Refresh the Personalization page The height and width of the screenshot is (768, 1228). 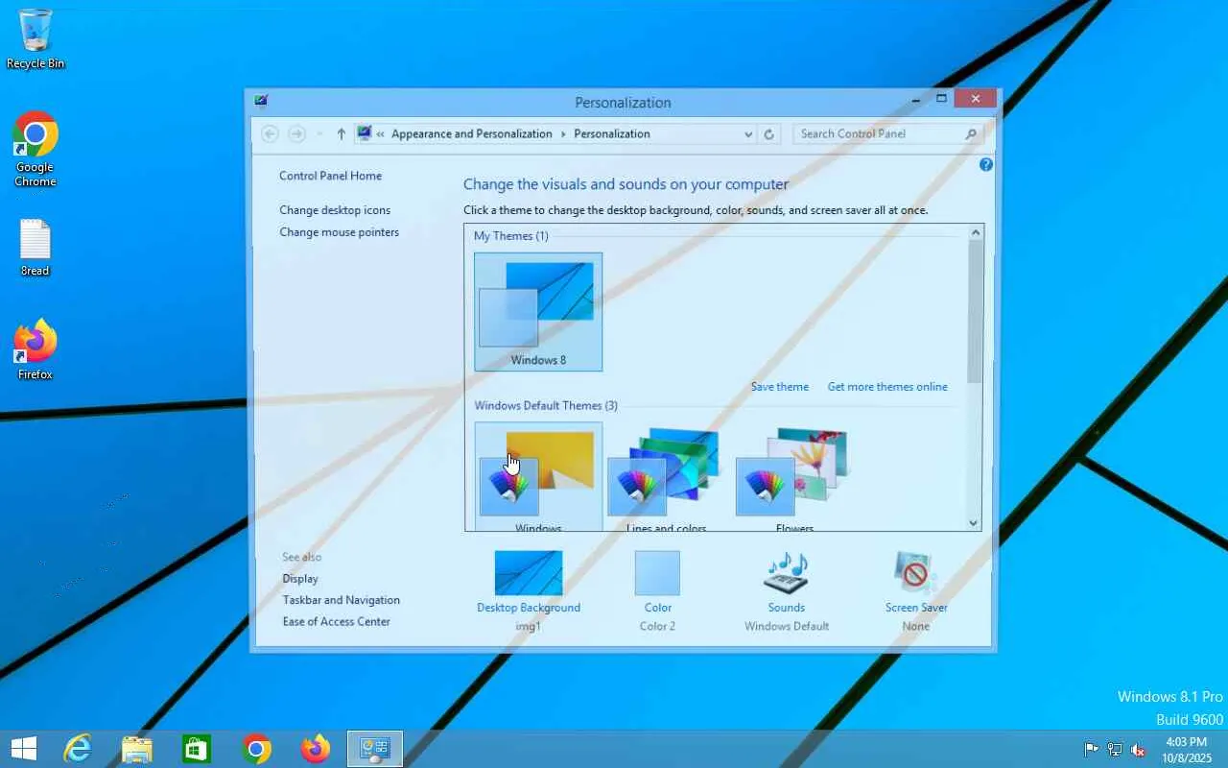click(x=768, y=134)
